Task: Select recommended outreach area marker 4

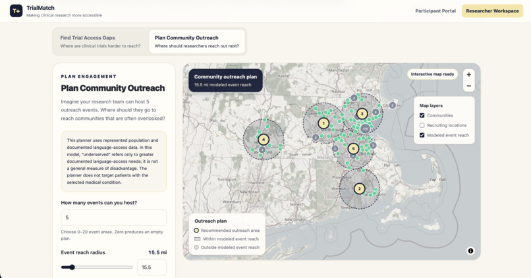Action: coord(264,140)
